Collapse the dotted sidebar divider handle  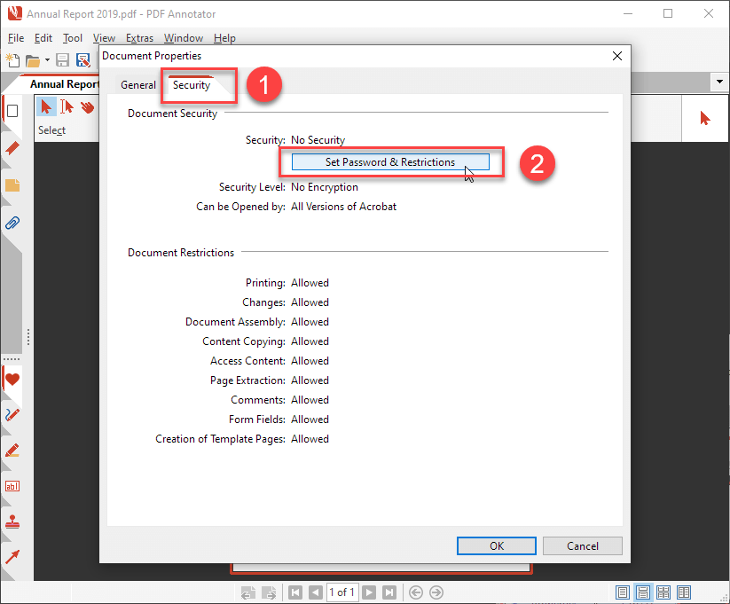tap(12, 359)
